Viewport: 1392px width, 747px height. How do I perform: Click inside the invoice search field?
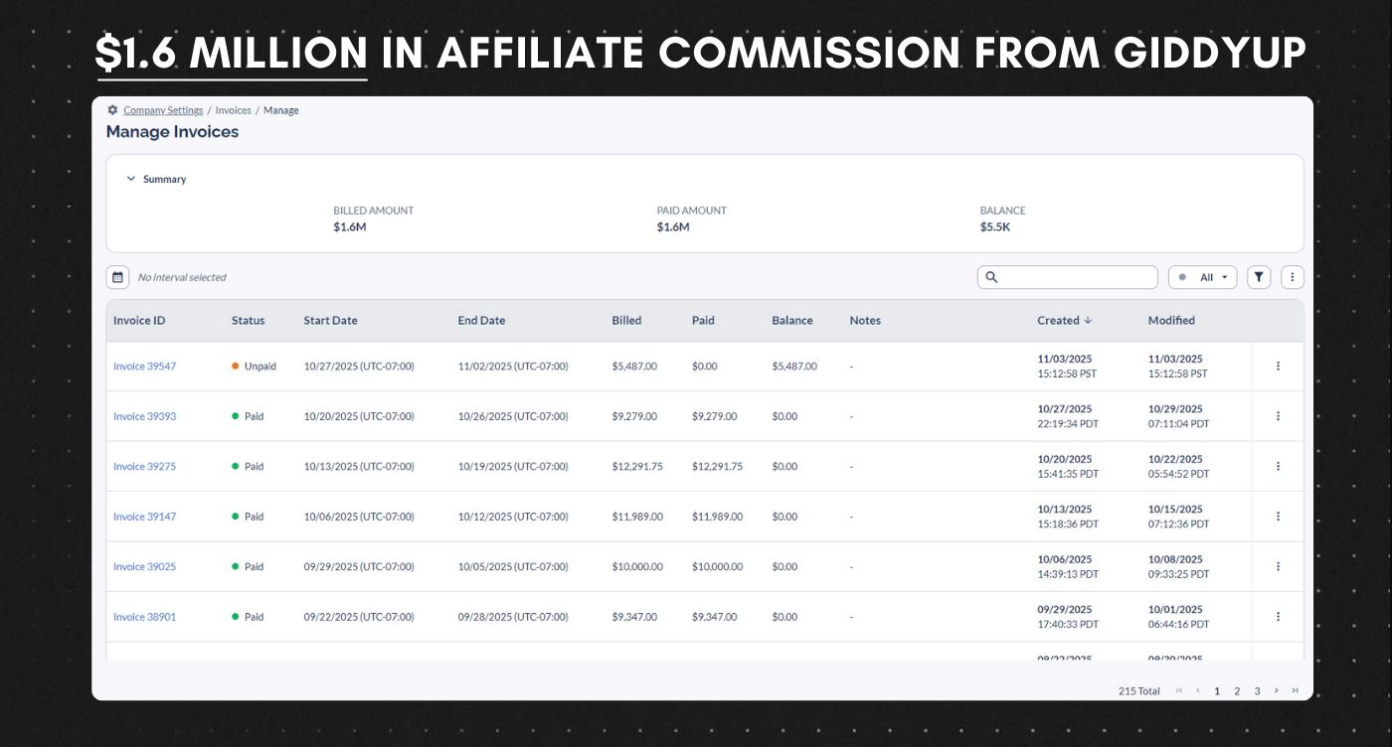click(1068, 277)
